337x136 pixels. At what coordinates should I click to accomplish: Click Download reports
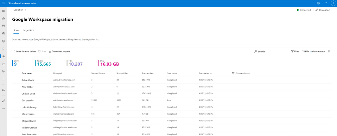59,52
